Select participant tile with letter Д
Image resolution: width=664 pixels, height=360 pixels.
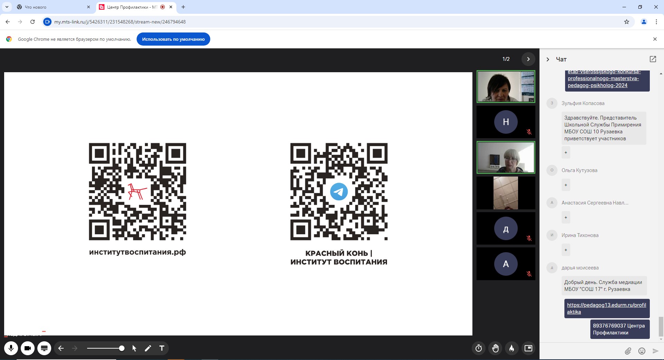click(506, 228)
